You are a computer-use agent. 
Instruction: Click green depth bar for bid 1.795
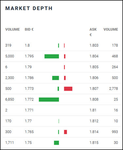[x=52, y=56]
